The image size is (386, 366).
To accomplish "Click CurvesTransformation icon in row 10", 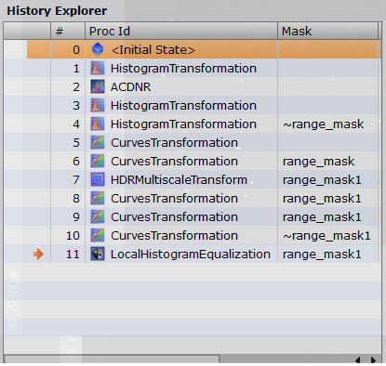I will (98, 235).
